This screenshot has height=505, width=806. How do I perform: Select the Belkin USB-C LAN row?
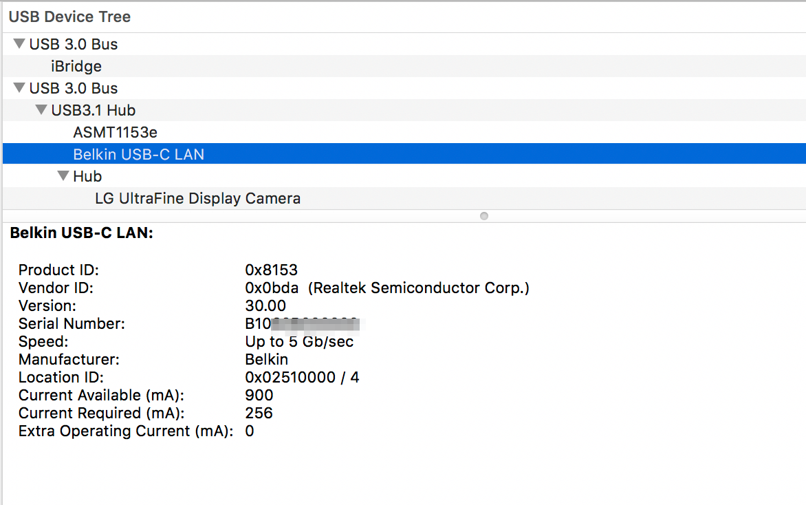(x=404, y=154)
